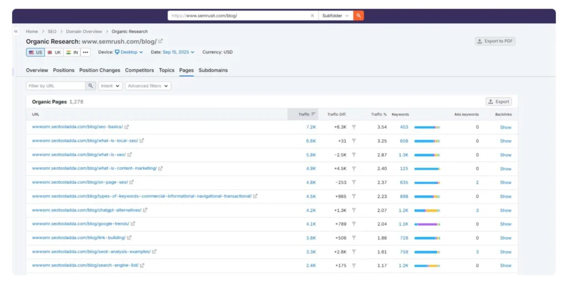
Task: Click the Export button above the table
Action: tap(499, 102)
